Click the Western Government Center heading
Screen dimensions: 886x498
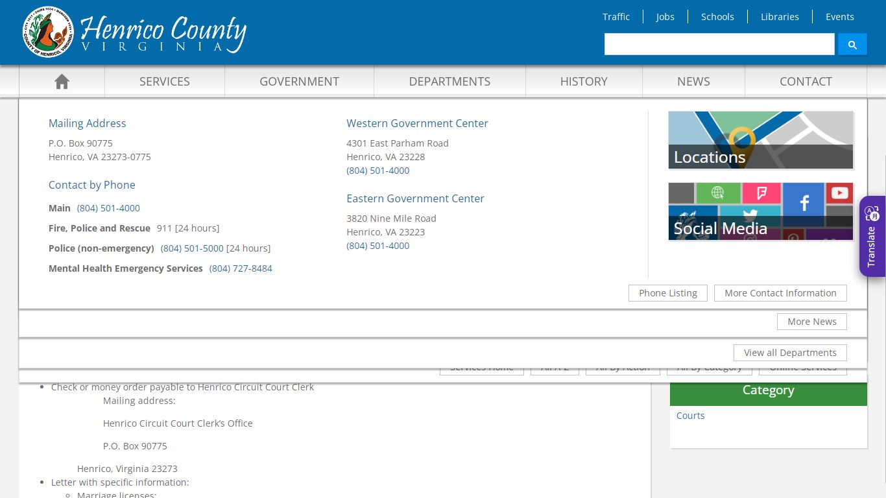click(417, 123)
